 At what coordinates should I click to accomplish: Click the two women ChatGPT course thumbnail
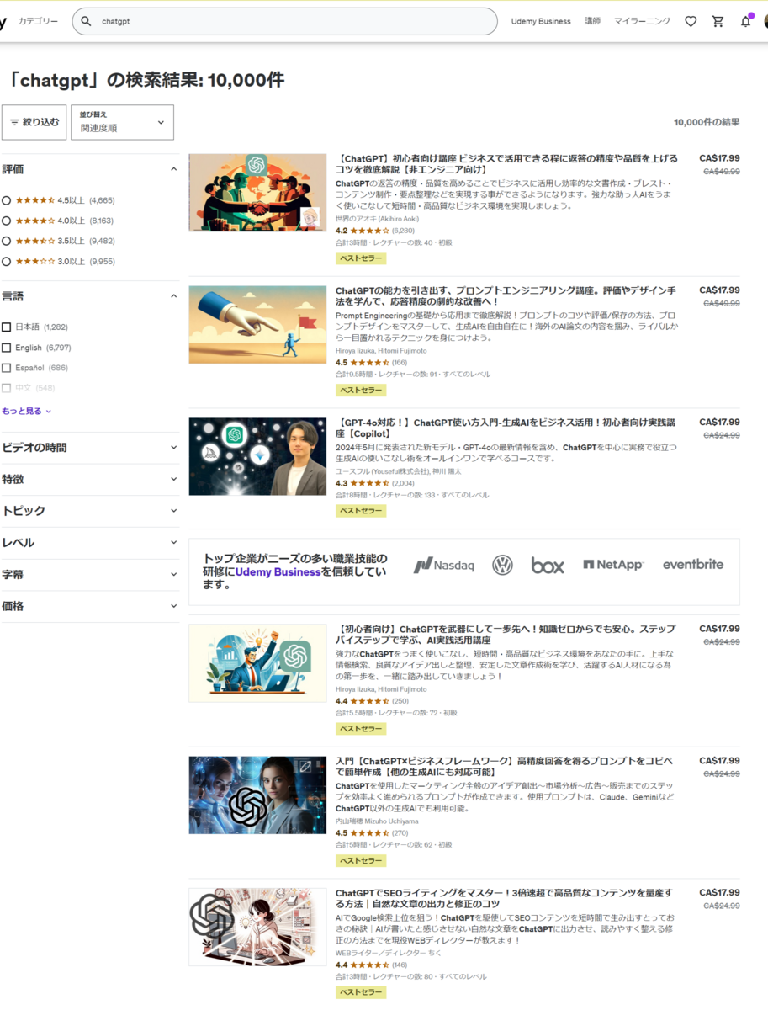[x=257, y=795]
